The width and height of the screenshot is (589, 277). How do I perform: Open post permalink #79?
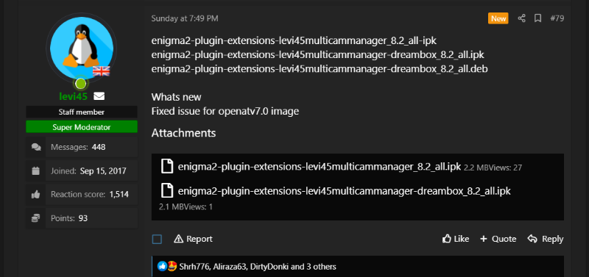click(x=557, y=18)
